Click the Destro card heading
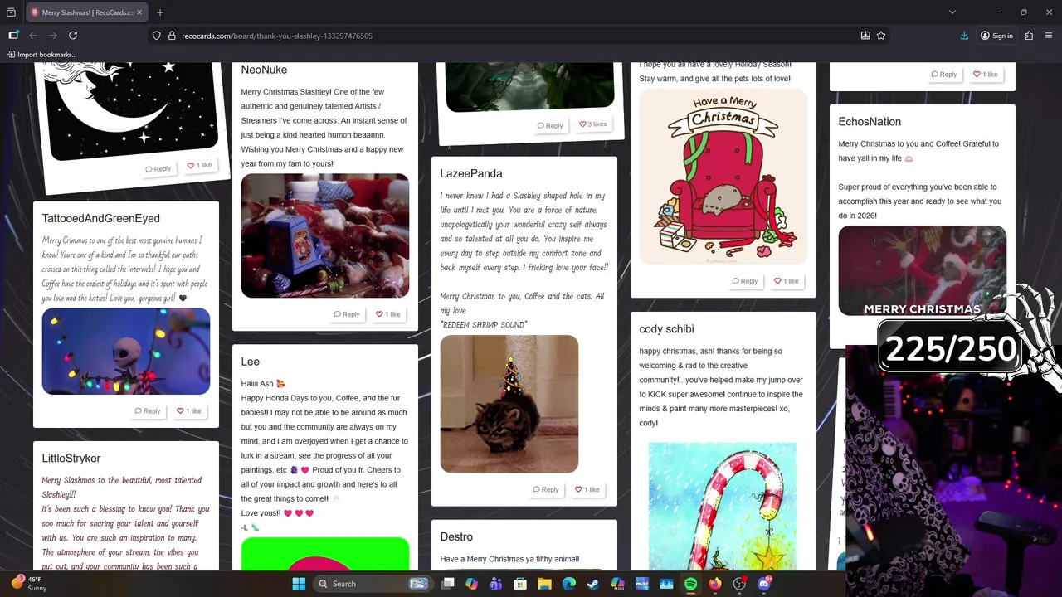The image size is (1062, 597). click(x=456, y=536)
